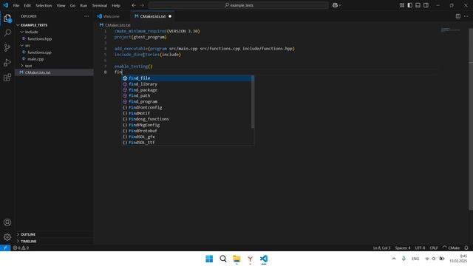
Task: Open the Terminal menu
Action: click(x=100, y=5)
